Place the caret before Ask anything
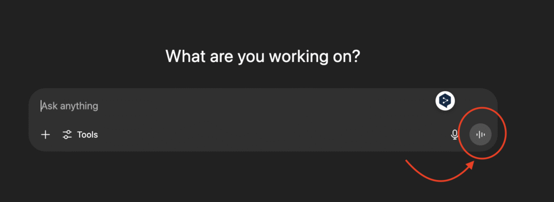Screen dimensions: 554x202 [41, 106]
